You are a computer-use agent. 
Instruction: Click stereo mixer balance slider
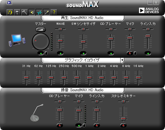pyautogui.click(x=123, y=101)
